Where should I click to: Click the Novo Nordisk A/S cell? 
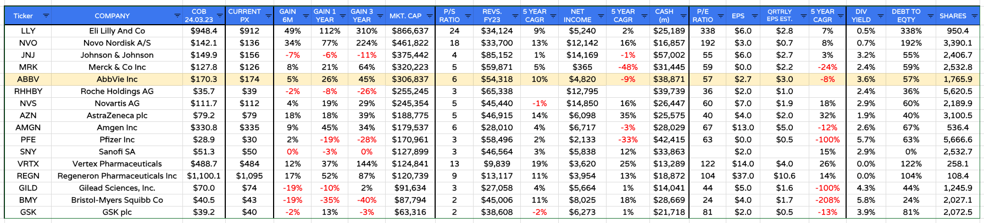(118, 43)
